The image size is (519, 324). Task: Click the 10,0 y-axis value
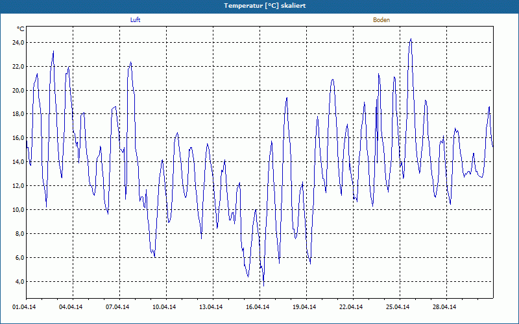(18, 210)
